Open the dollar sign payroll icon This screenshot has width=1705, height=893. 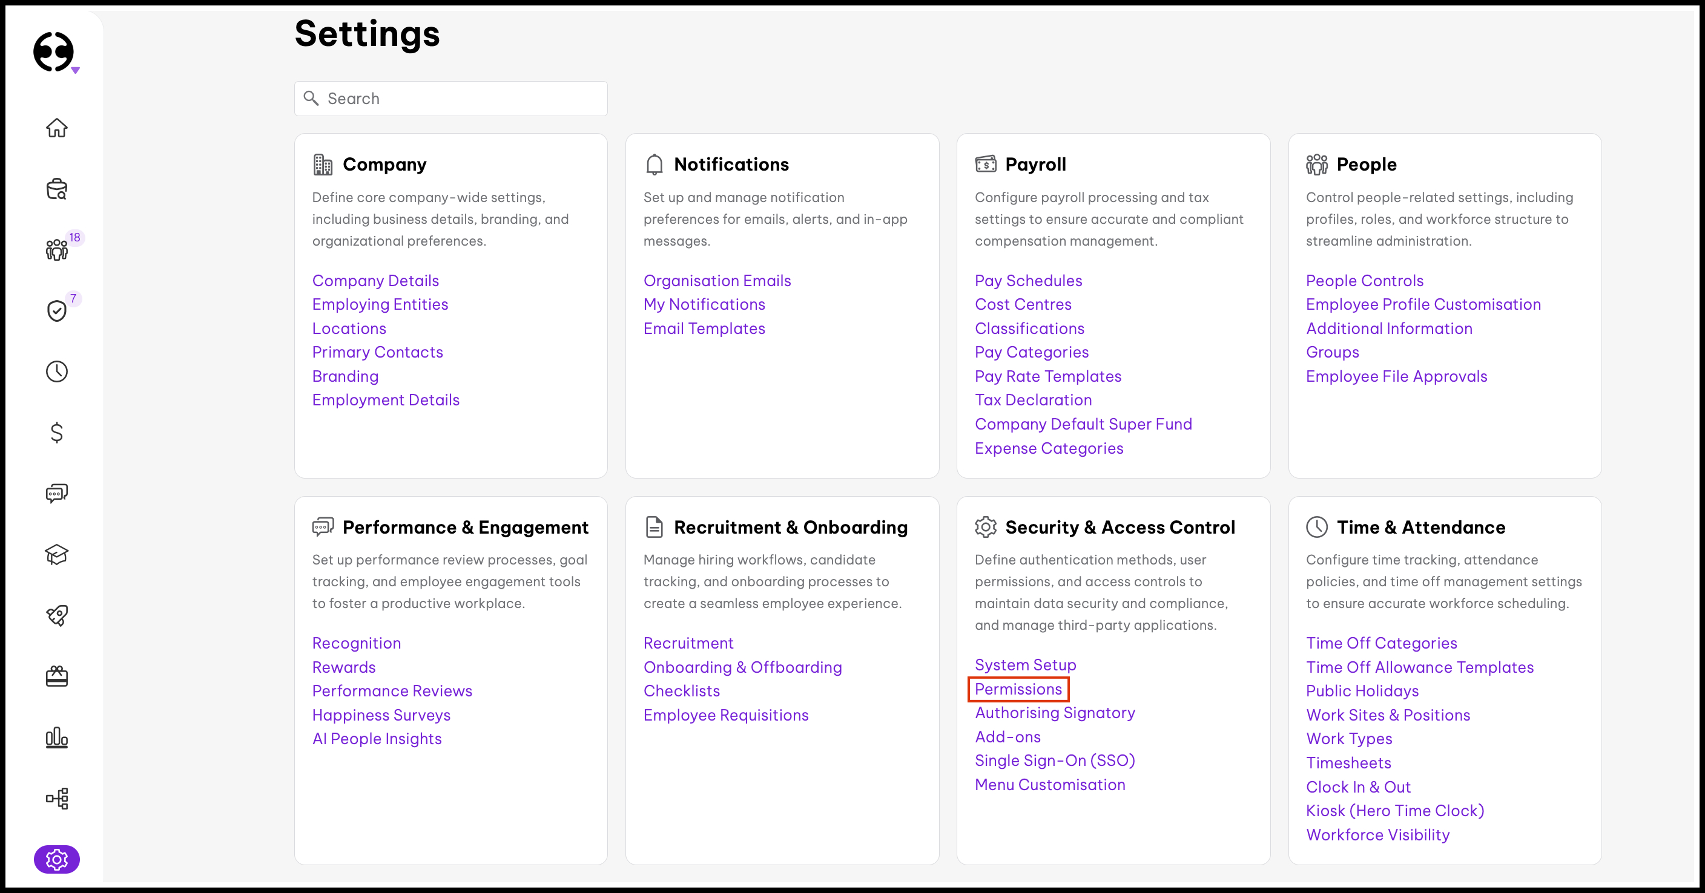tap(57, 433)
